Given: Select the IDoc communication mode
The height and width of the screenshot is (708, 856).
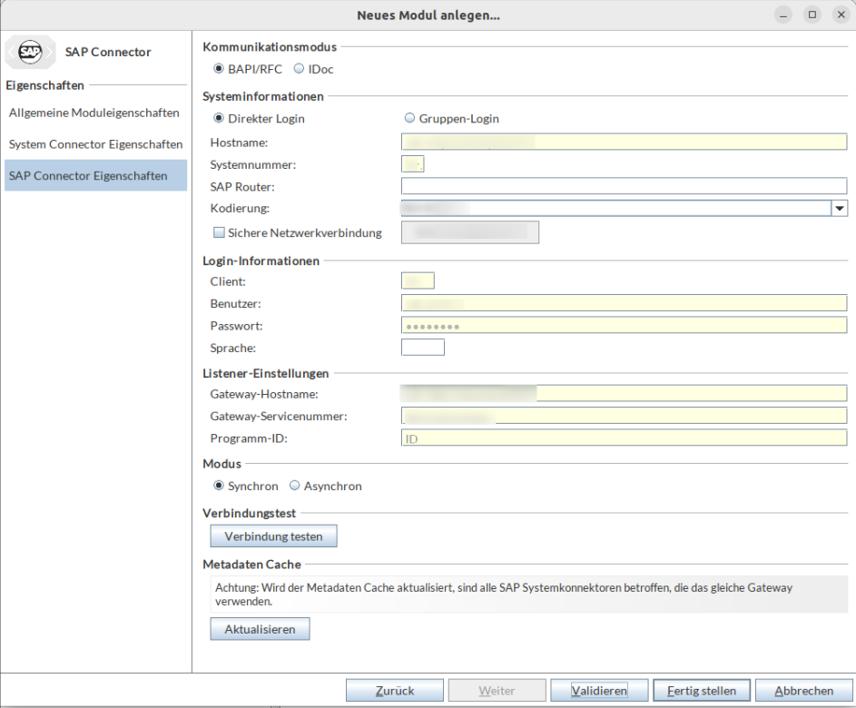Looking at the screenshot, I should click(x=299, y=69).
